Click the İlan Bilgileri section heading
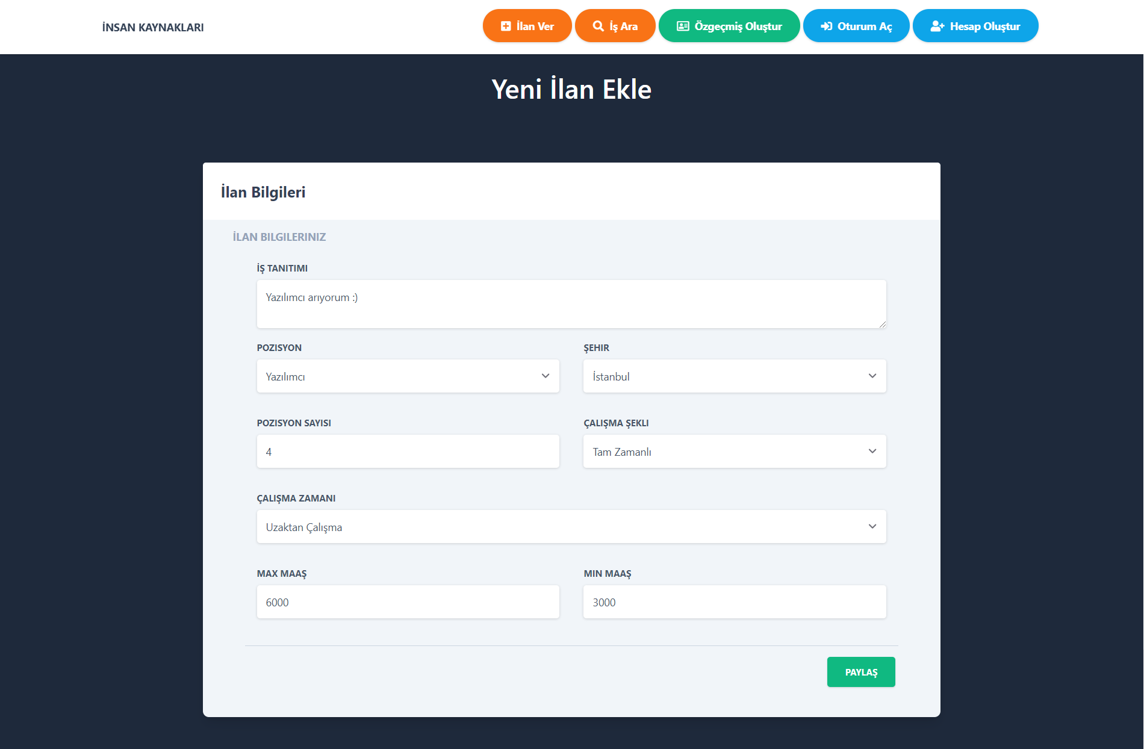 click(x=263, y=191)
